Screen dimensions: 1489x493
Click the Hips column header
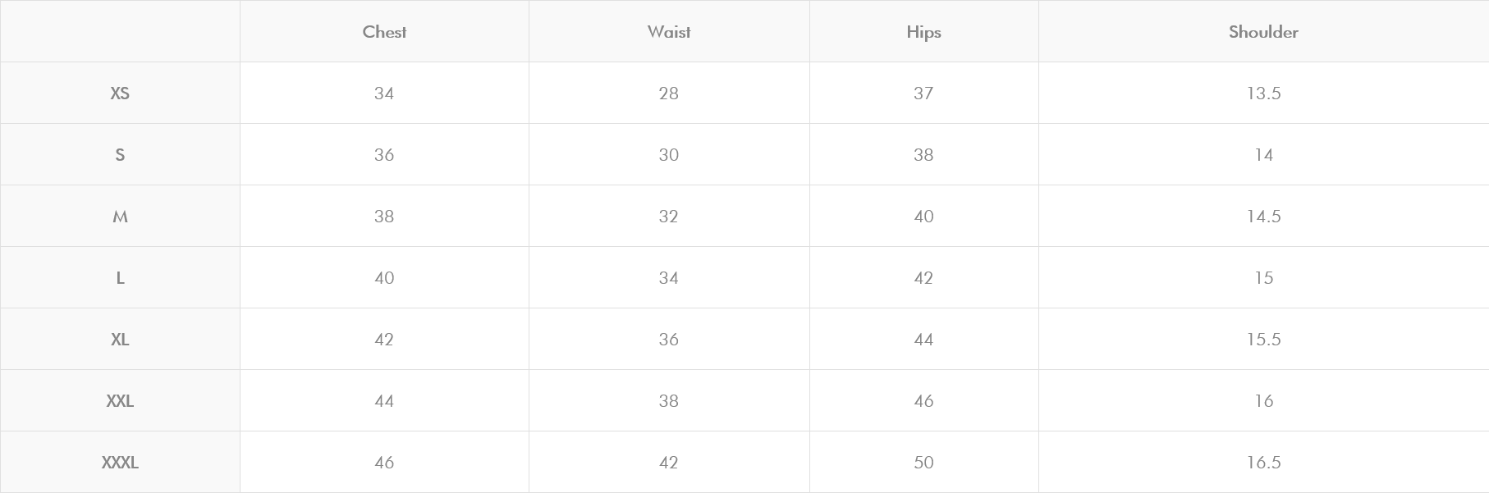tap(923, 32)
